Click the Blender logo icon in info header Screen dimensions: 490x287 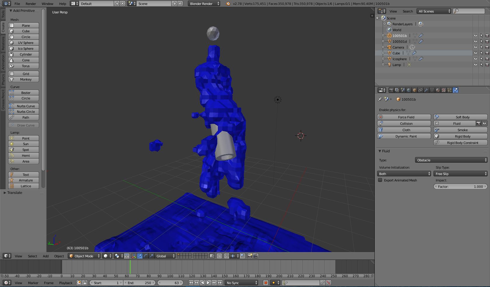(x=228, y=3)
